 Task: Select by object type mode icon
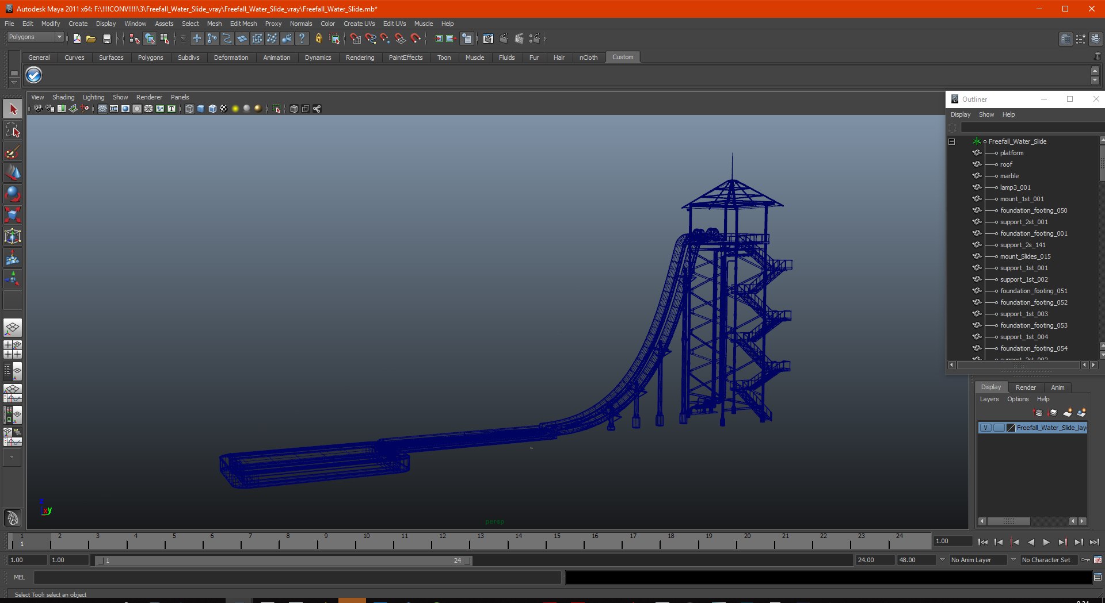pos(150,39)
